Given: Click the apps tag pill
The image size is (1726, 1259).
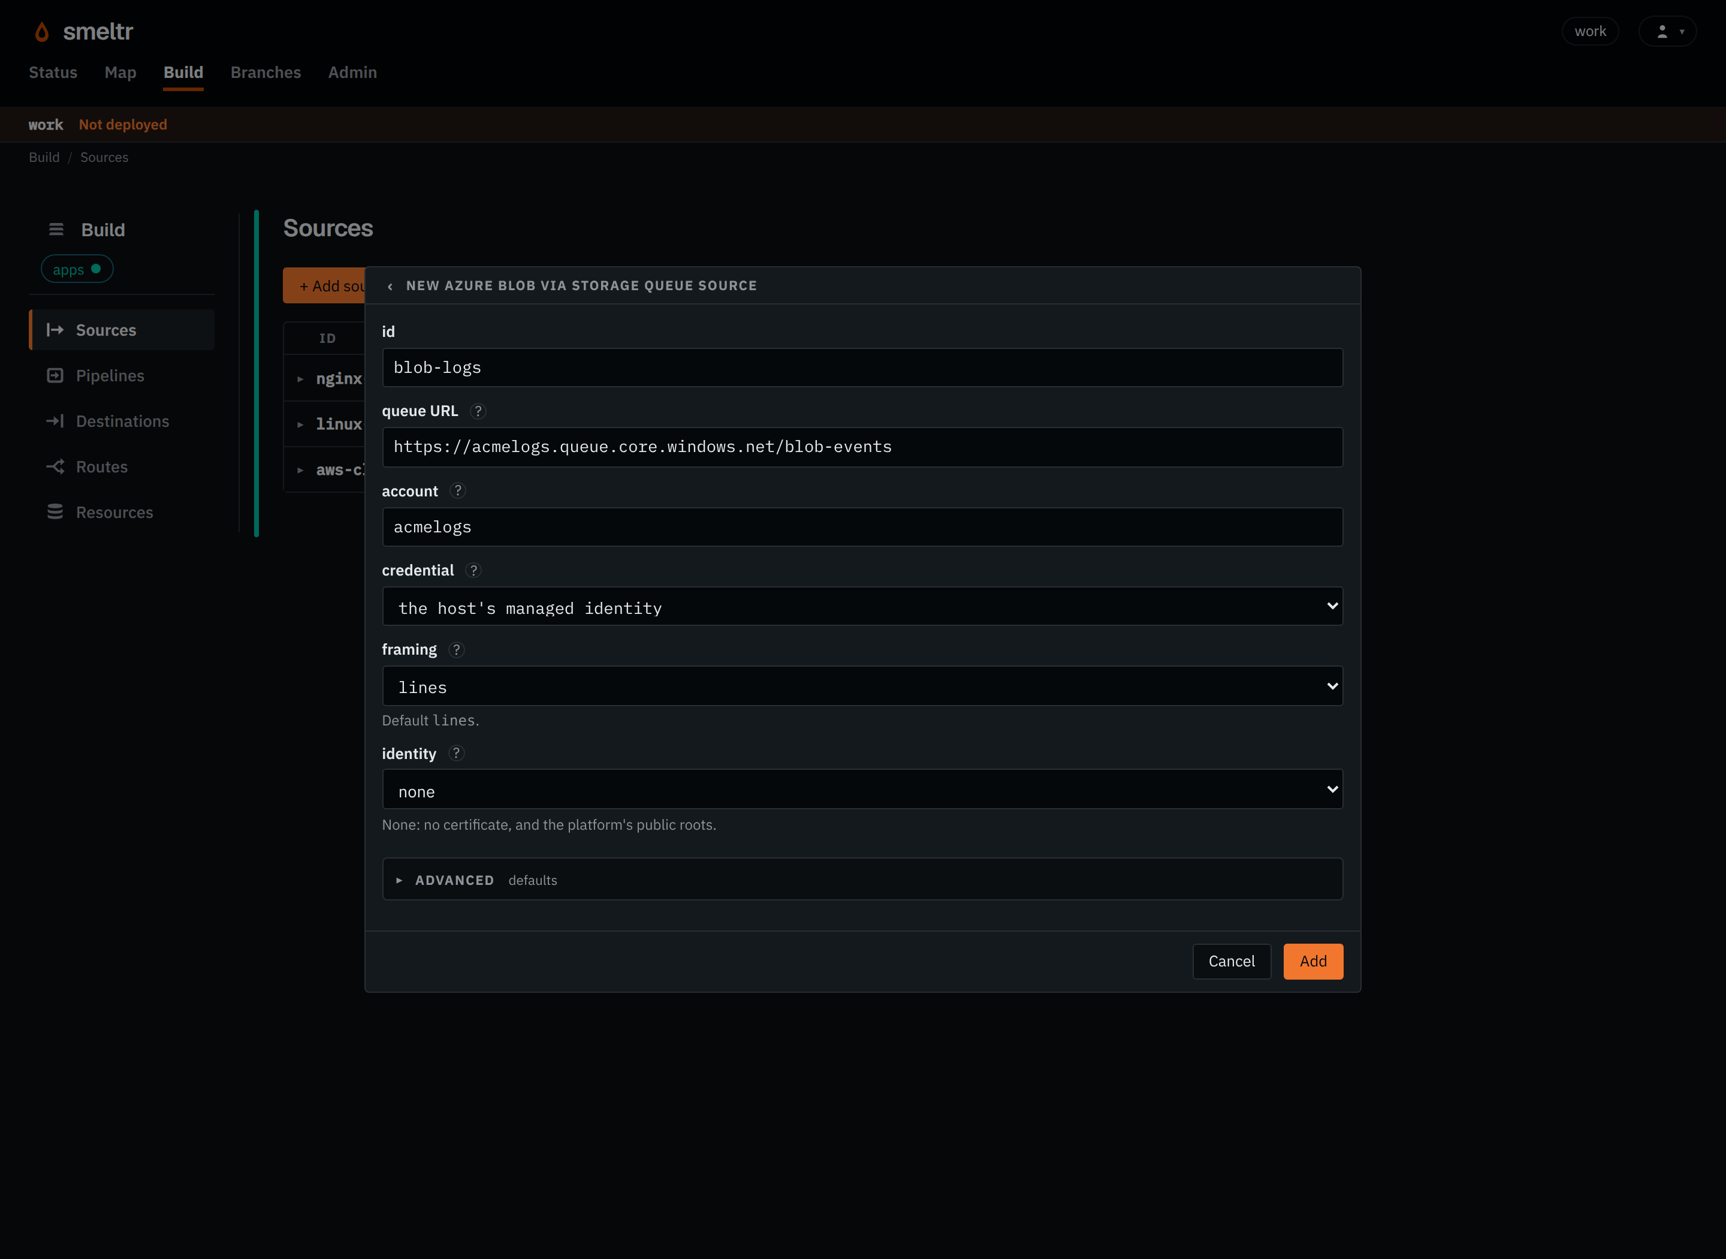Looking at the screenshot, I should 77,269.
